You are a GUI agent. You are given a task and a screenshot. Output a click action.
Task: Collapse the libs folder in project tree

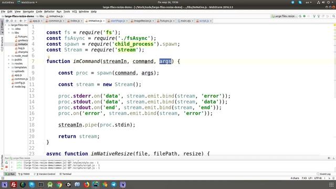9,33
